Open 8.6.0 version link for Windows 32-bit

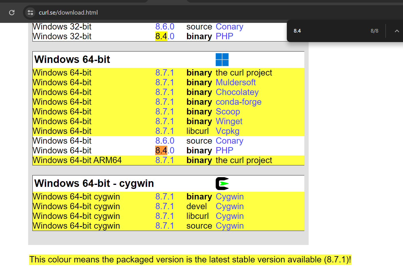[x=165, y=27]
